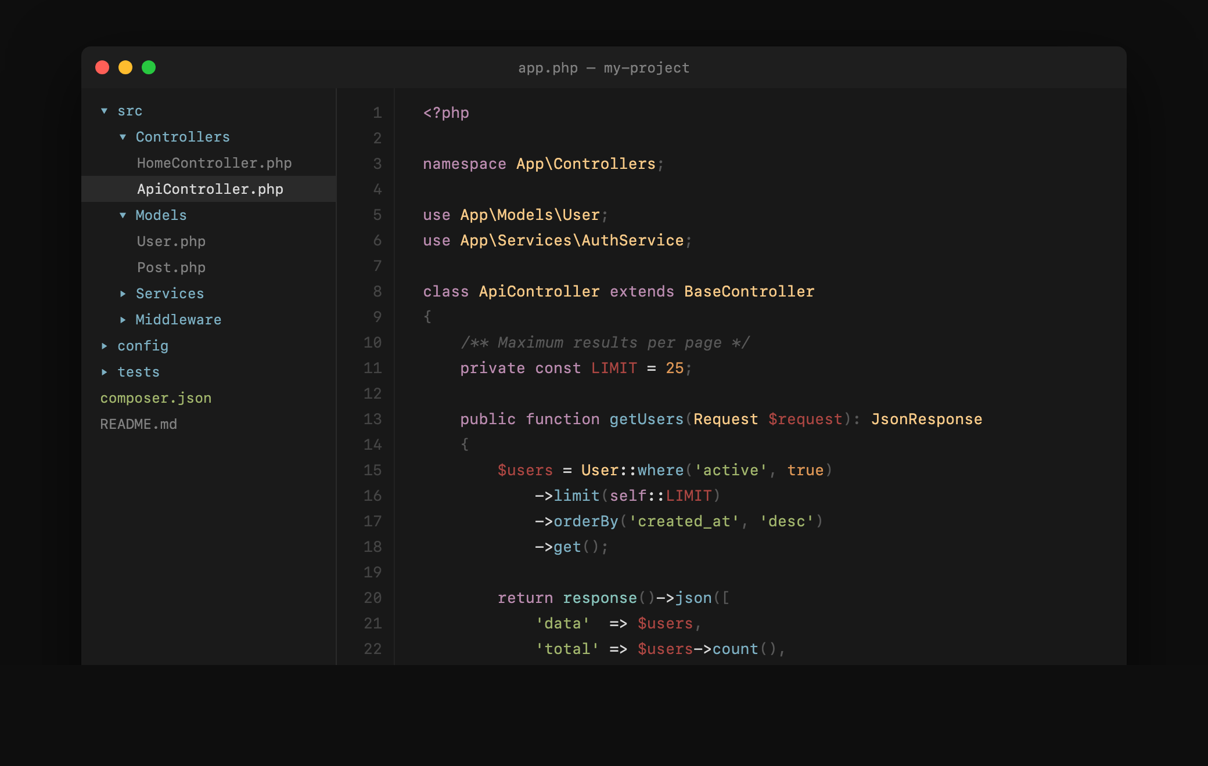Open composer.json file
This screenshot has height=766, width=1208.
156,398
